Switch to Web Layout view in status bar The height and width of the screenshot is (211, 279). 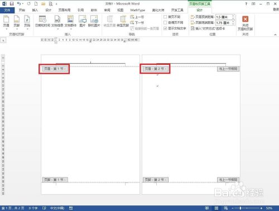[225, 208]
